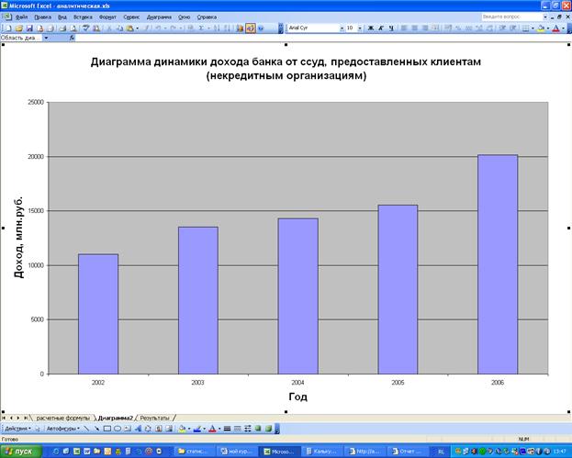The width and height of the screenshot is (572, 458).
Task: Apply line color in Drawing toolbar
Action: point(197,429)
